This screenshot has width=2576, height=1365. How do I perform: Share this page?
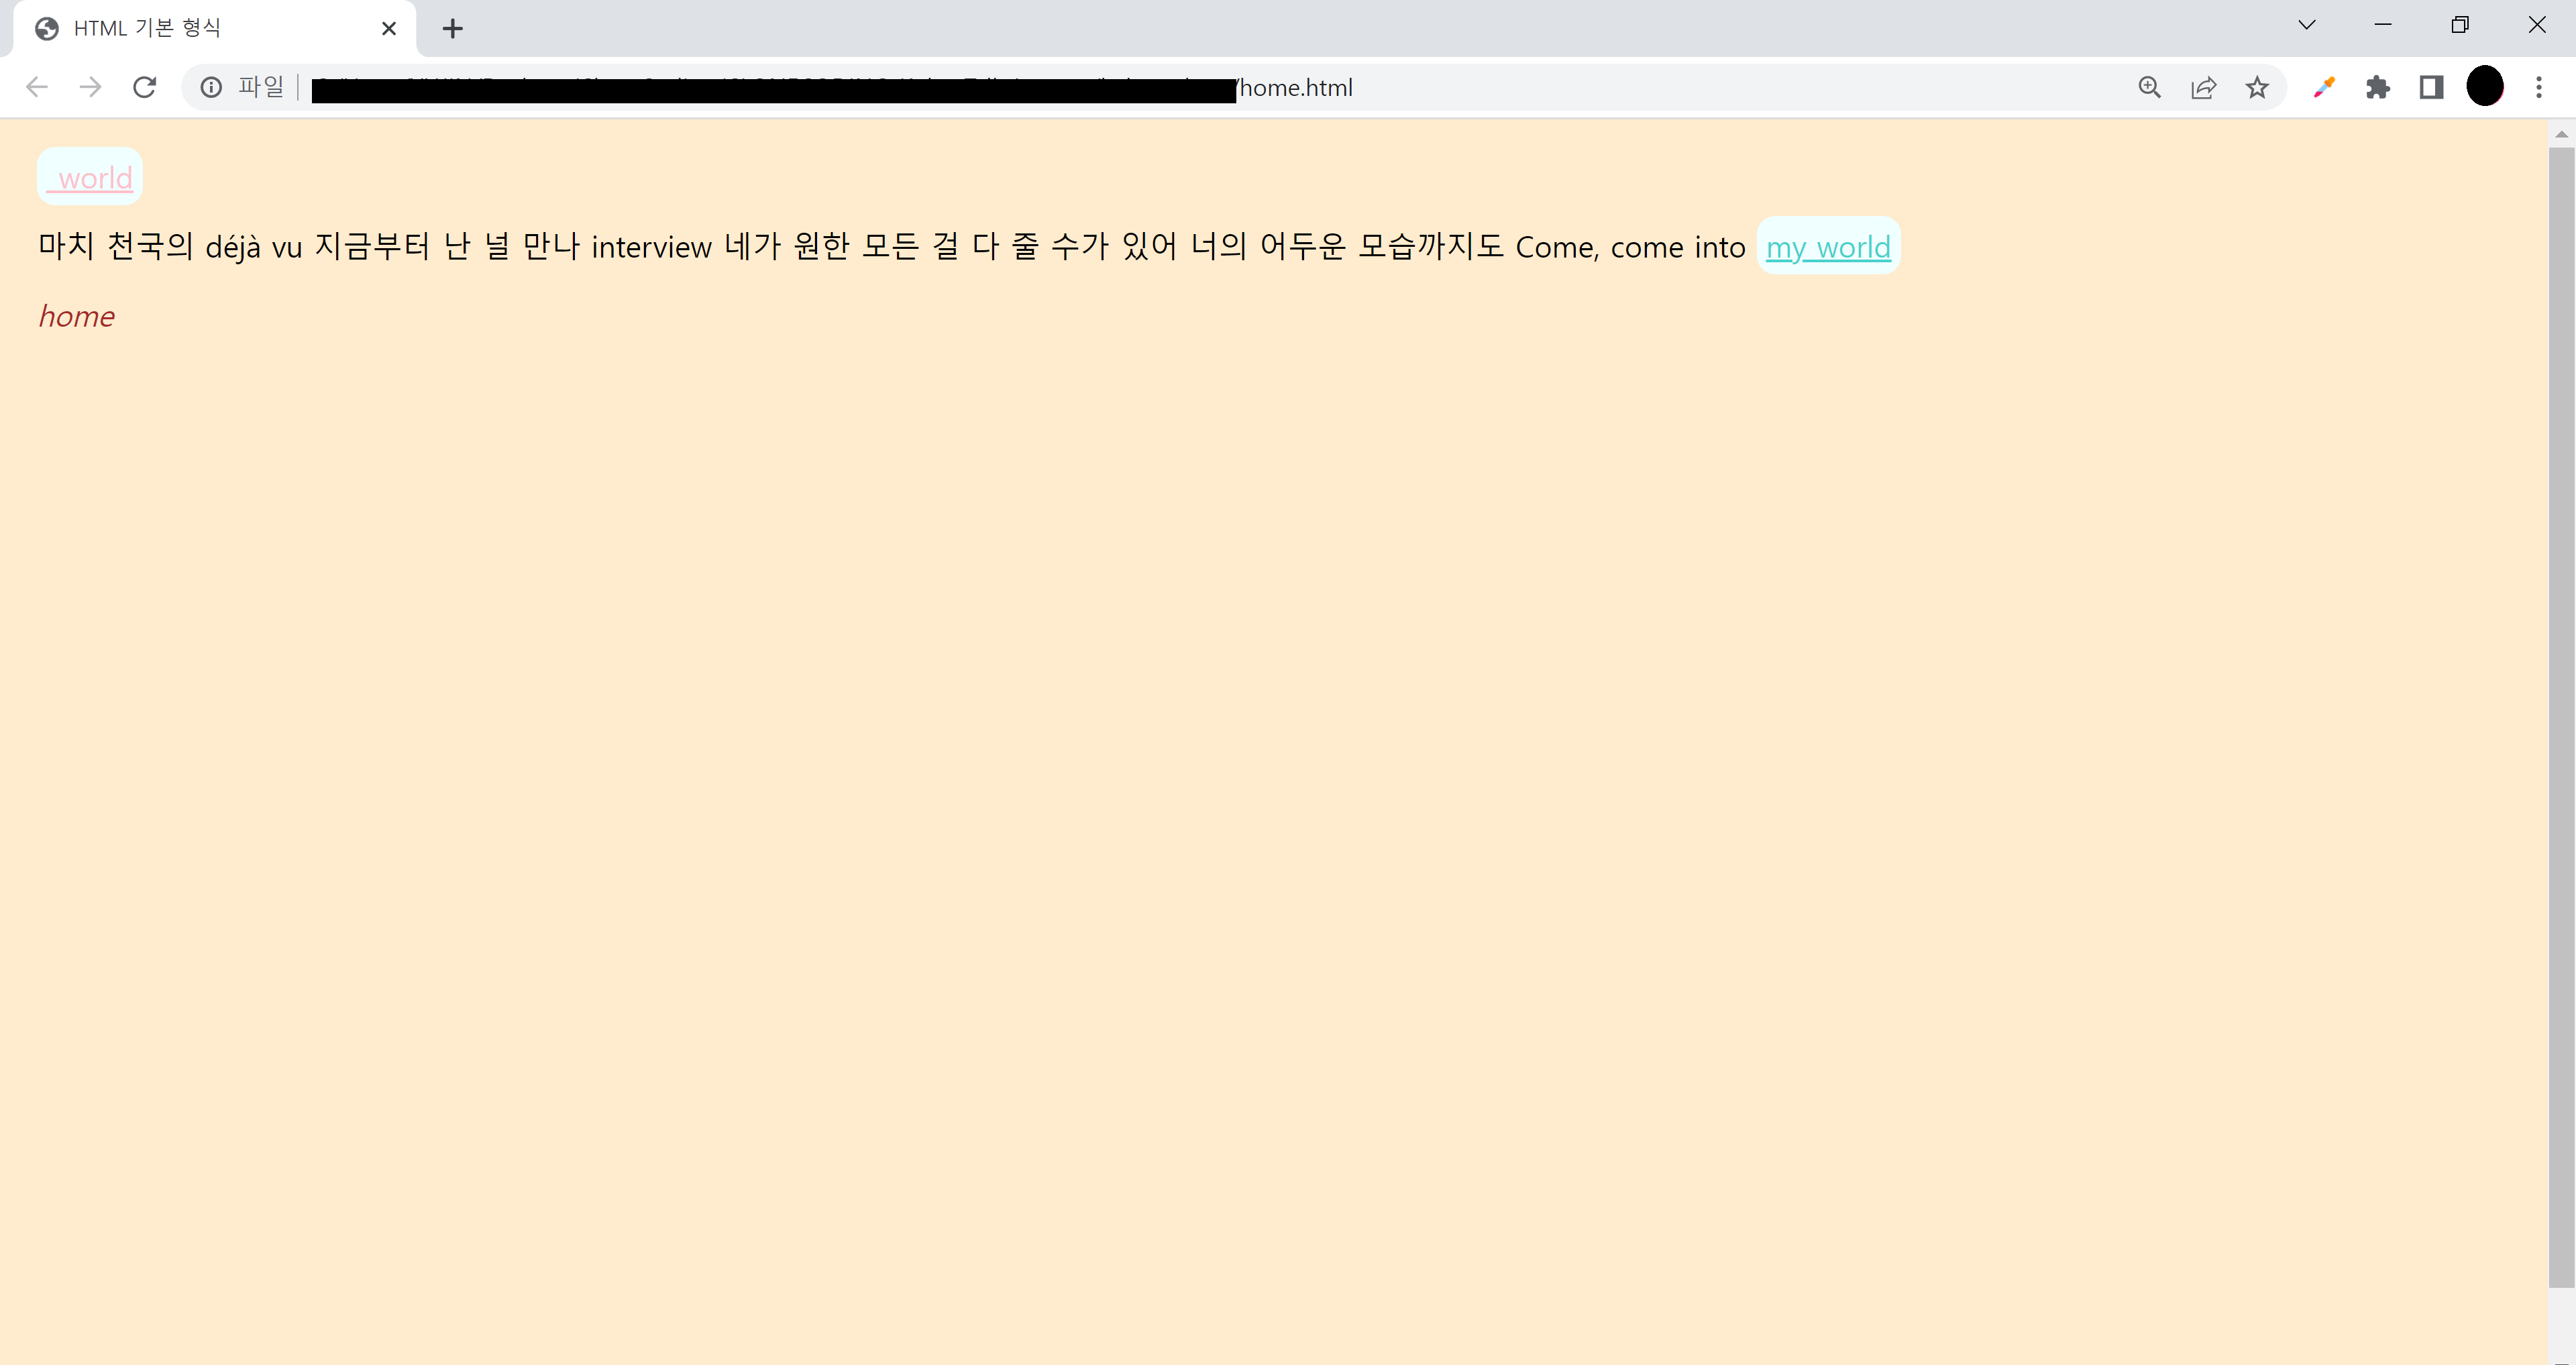(x=2203, y=88)
